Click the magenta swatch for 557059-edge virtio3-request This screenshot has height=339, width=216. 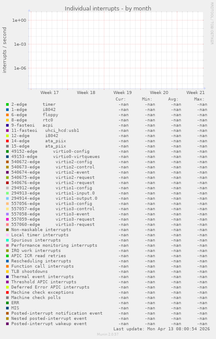pos(7,219)
